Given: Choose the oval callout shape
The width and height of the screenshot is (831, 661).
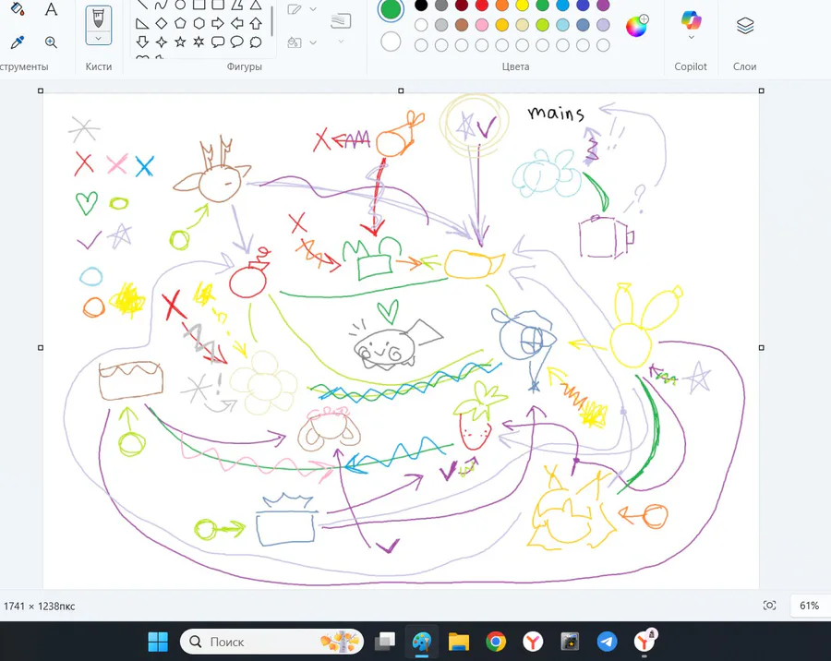Looking at the screenshot, I should (x=237, y=42).
